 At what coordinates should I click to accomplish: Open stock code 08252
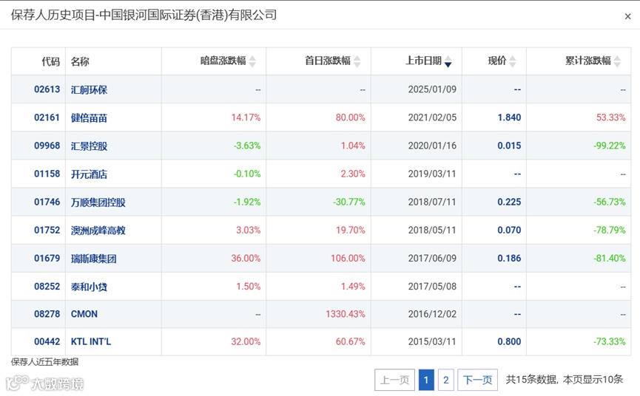(47, 286)
